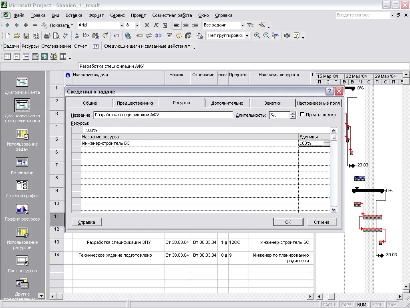Viewport: 410px width, 308px height.
Task: Click the Print Preview icon
Action: tap(56, 36)
